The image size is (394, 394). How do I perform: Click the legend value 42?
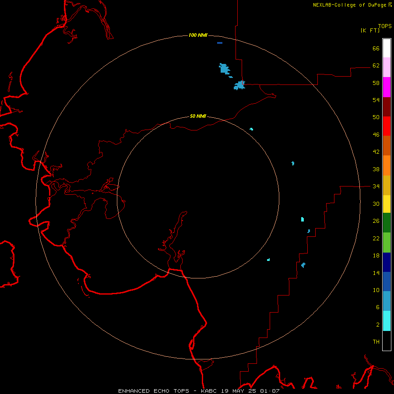[x=376, y=152]
